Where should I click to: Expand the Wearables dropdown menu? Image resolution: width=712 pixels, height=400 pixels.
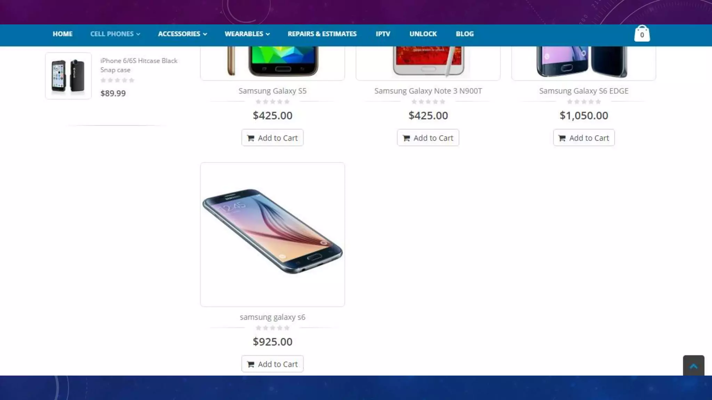click(247, 34)
